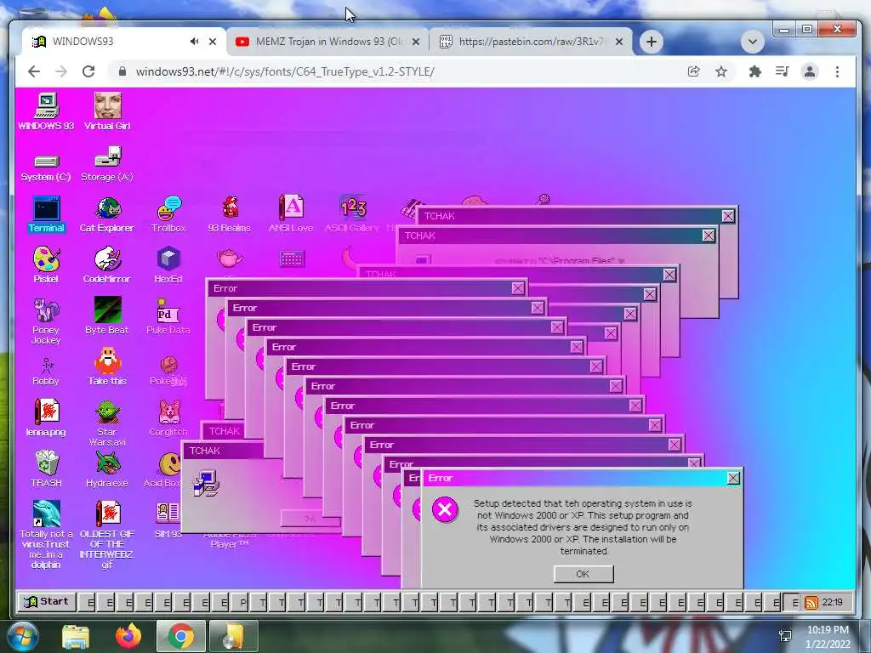Screen dimensions: 871x653
Task: Open the Trollbox chat icon
Action: point(169,214)
